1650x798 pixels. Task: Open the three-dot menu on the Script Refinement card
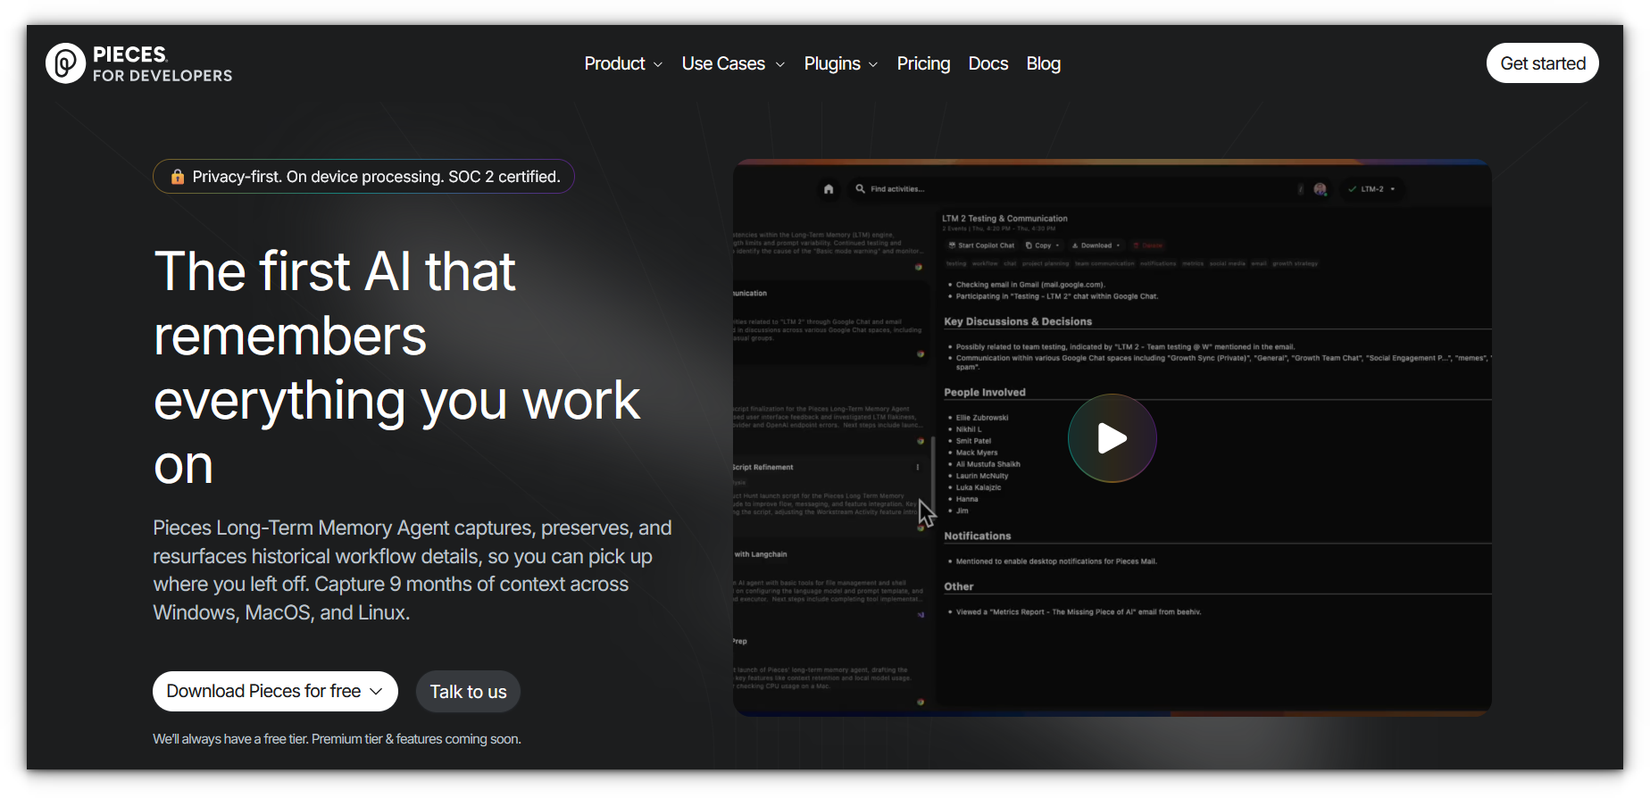point(917,467)
